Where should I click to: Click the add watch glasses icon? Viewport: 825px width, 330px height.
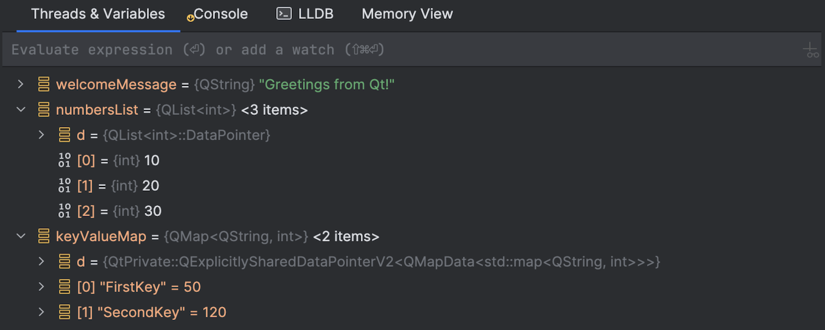(x=811, y=51)
